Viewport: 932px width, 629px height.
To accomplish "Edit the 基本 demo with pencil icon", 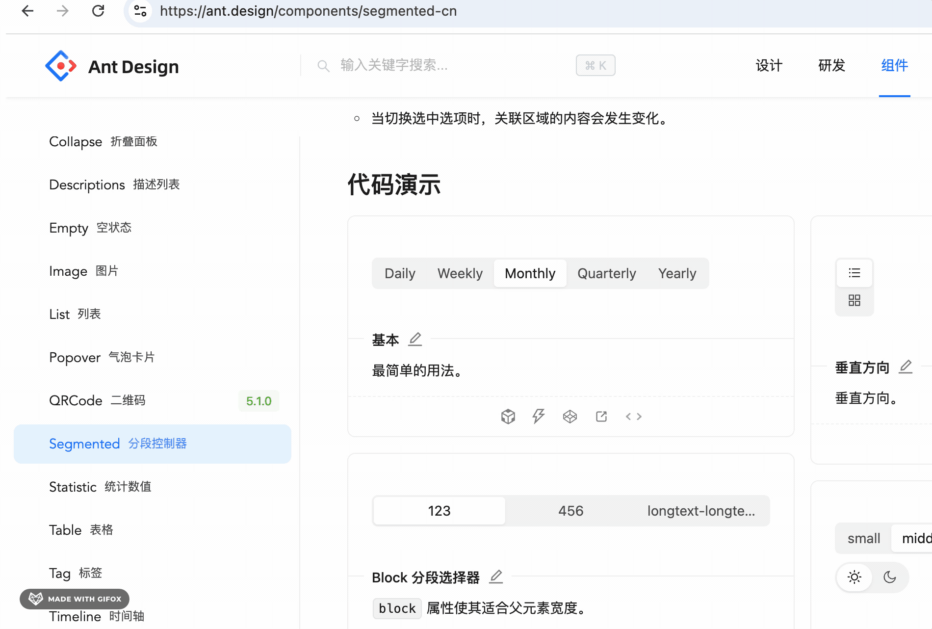I will pos(415,339).
